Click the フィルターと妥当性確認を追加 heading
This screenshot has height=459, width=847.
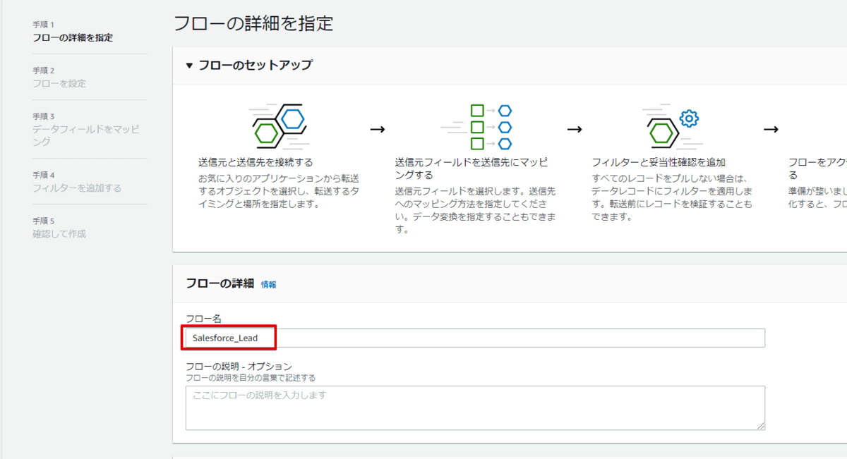tap(659, 162)
